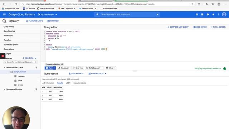Click Save view button
Screen dimensions: 229x129
coord(78,68)
